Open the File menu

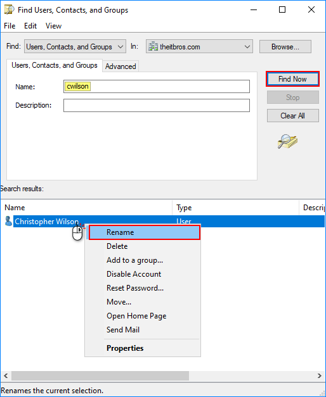[10, 26]
